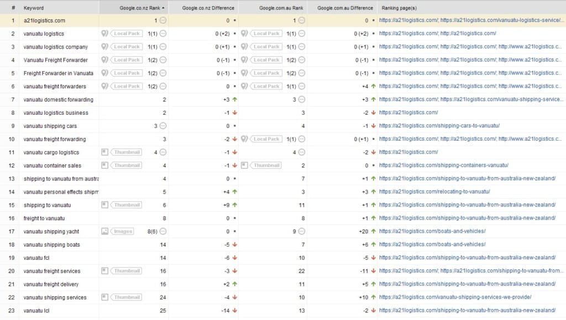Click Google.com.au Difference column header

tap(342, 8)
